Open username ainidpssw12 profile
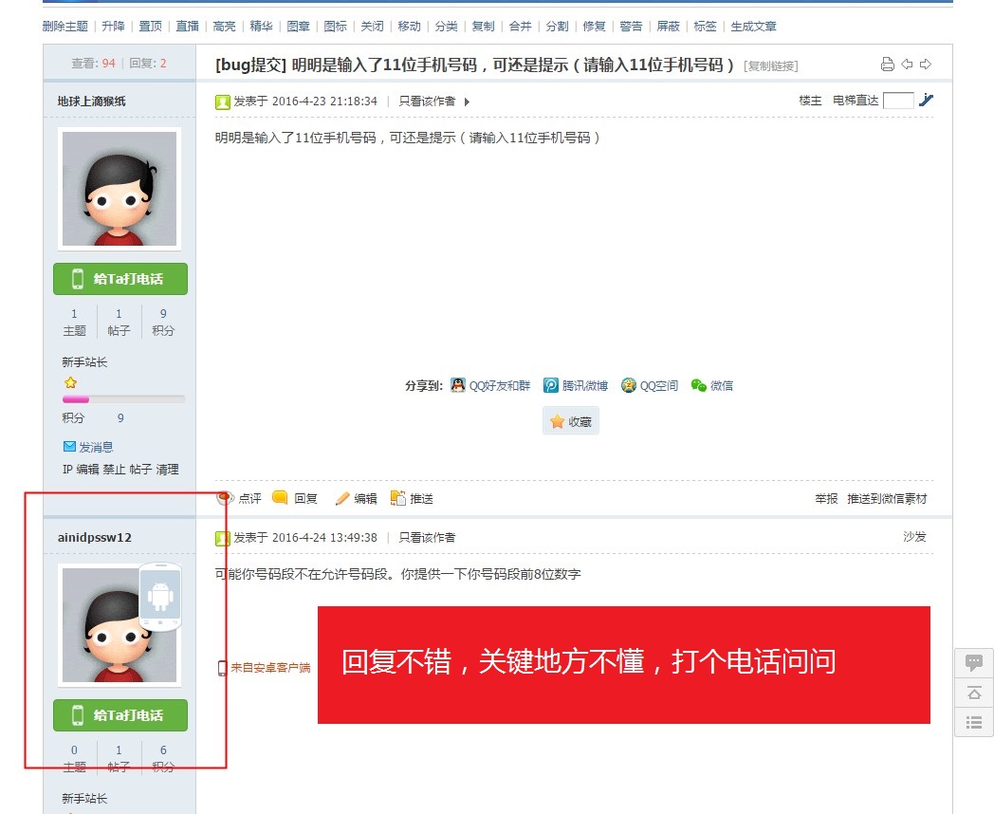This screenshot has height=814, width=994. point(95,538)
